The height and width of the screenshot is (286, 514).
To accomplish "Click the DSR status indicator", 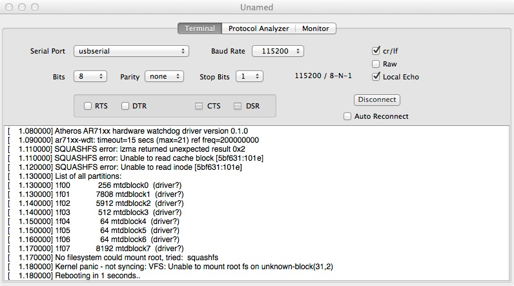I will [x=238, y=106].
